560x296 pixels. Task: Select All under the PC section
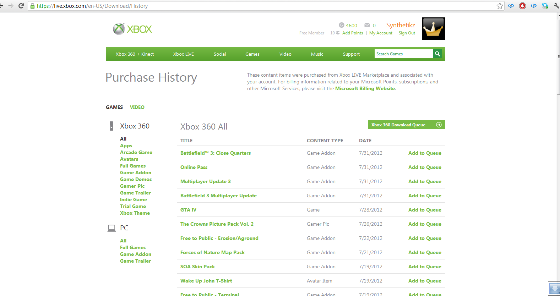[123, 241]
